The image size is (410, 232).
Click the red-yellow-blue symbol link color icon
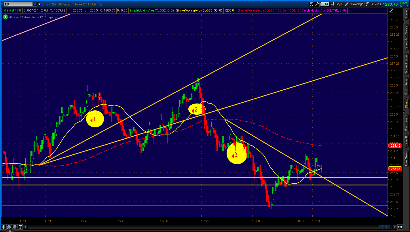pyautogui.click(x=39, y=4)
